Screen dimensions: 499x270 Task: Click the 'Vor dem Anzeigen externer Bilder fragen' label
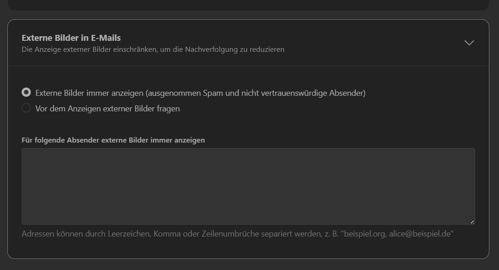(107, 109)
